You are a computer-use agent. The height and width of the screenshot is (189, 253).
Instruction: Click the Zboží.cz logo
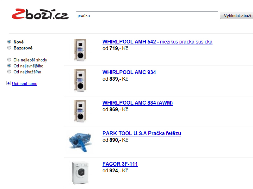[40, 14]
